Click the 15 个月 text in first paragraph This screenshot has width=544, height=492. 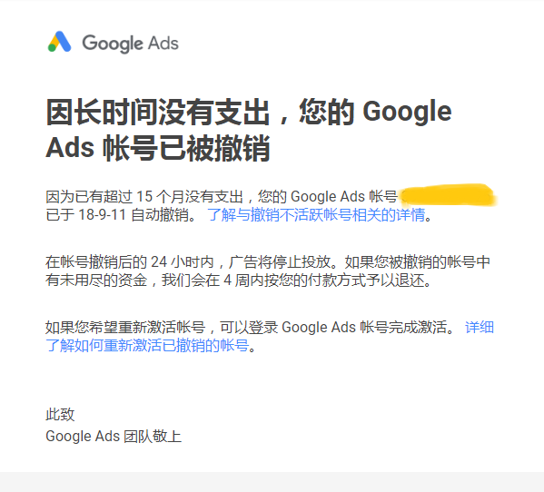(x=160, y=197)
